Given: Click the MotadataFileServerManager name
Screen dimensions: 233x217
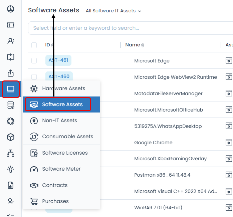Looking at the screenshot, I should [168, 93].
